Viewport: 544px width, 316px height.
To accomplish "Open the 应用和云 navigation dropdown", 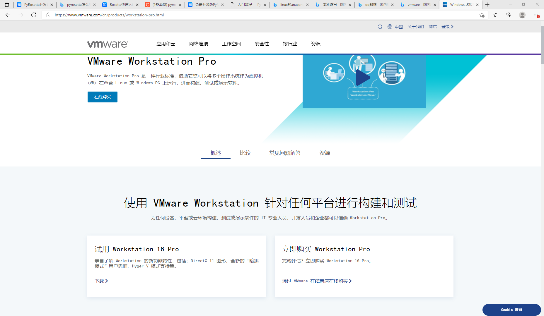I will tap(166, 44).
